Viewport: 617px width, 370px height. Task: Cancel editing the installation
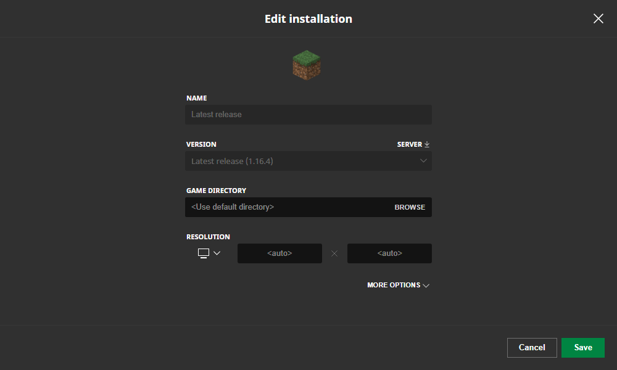click(x=532, y=348)
